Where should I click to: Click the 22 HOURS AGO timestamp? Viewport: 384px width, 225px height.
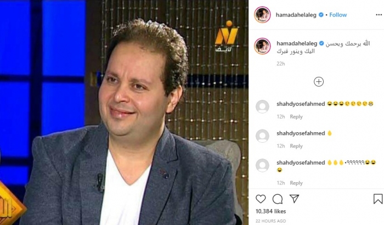[x=270, y=221]
